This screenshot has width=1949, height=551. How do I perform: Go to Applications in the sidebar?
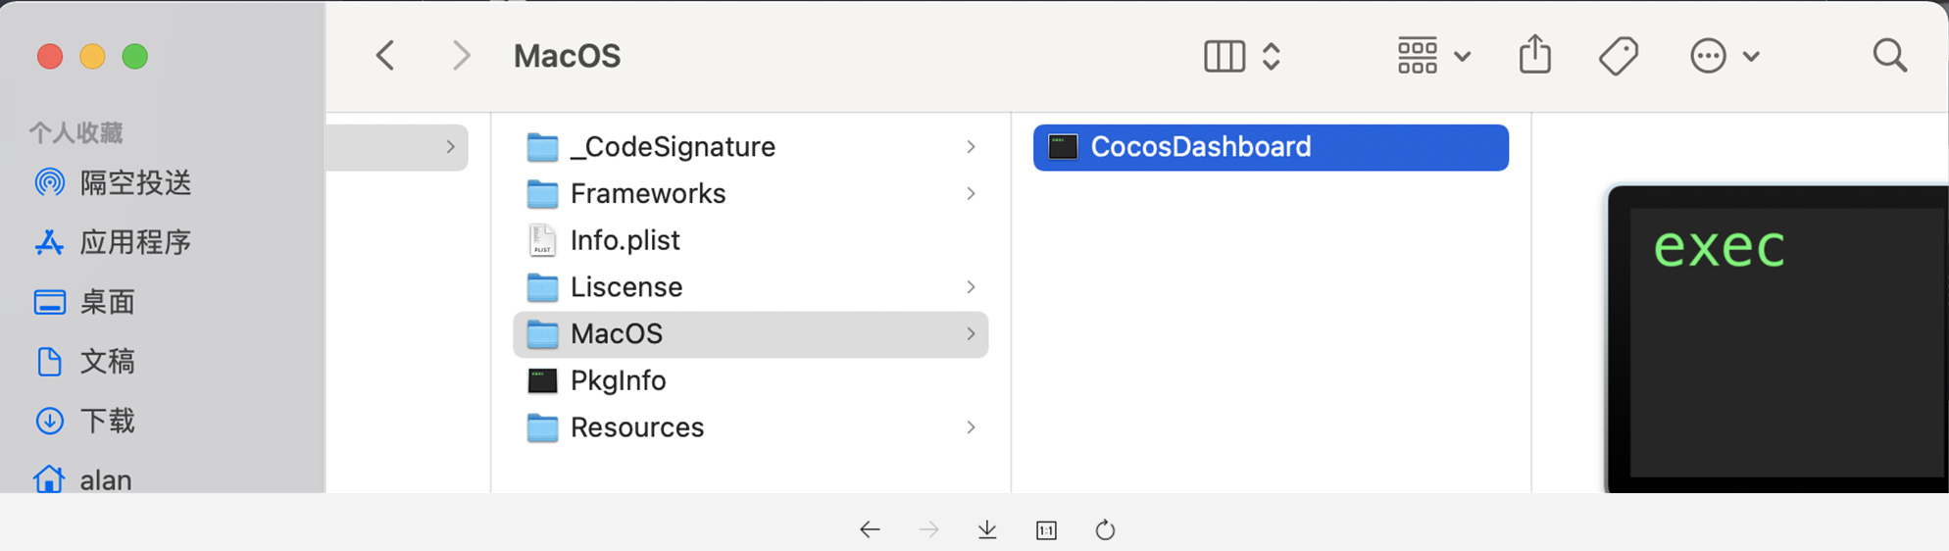(x=134, y=242)
